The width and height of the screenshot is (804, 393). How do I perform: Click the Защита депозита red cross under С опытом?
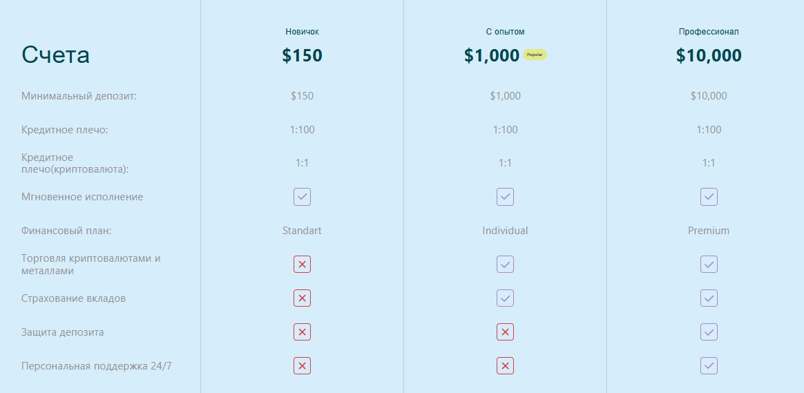point(505,332)
